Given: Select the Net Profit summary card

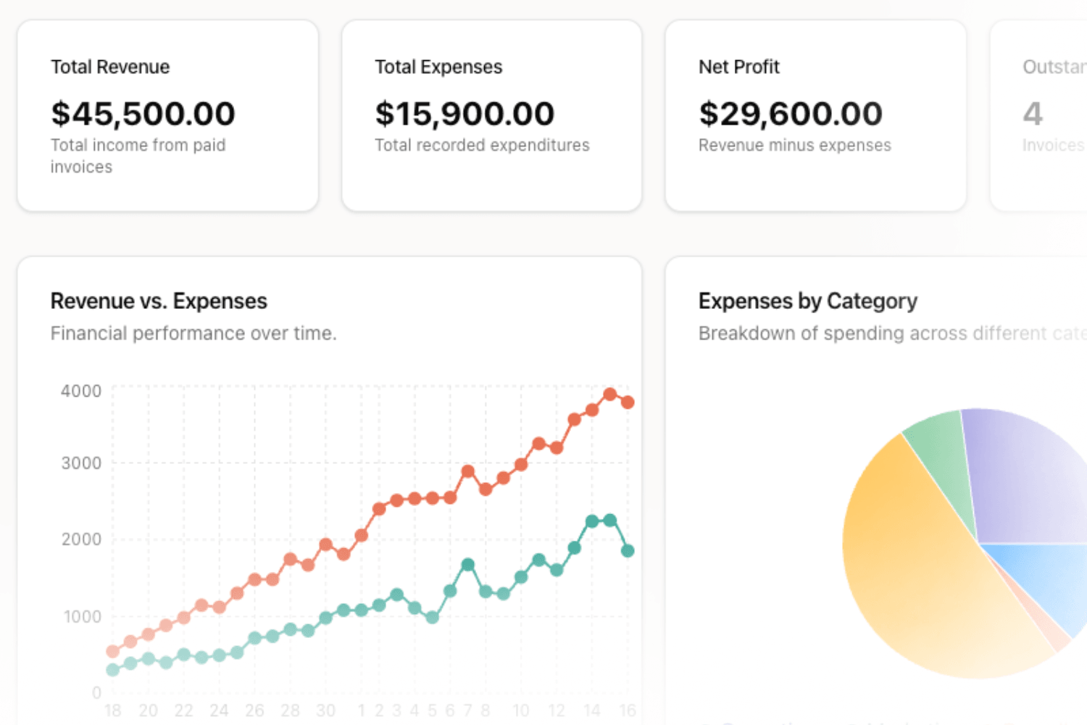Looking at the screenshot, I should coord(815,116).
